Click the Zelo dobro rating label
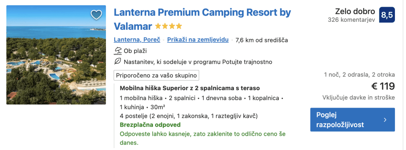Screen dimensions: 406x150 tap(355, 11)
